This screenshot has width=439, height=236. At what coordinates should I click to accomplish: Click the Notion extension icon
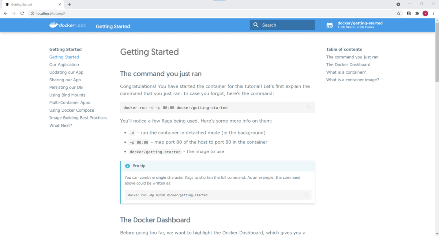[x=409, y=13]
